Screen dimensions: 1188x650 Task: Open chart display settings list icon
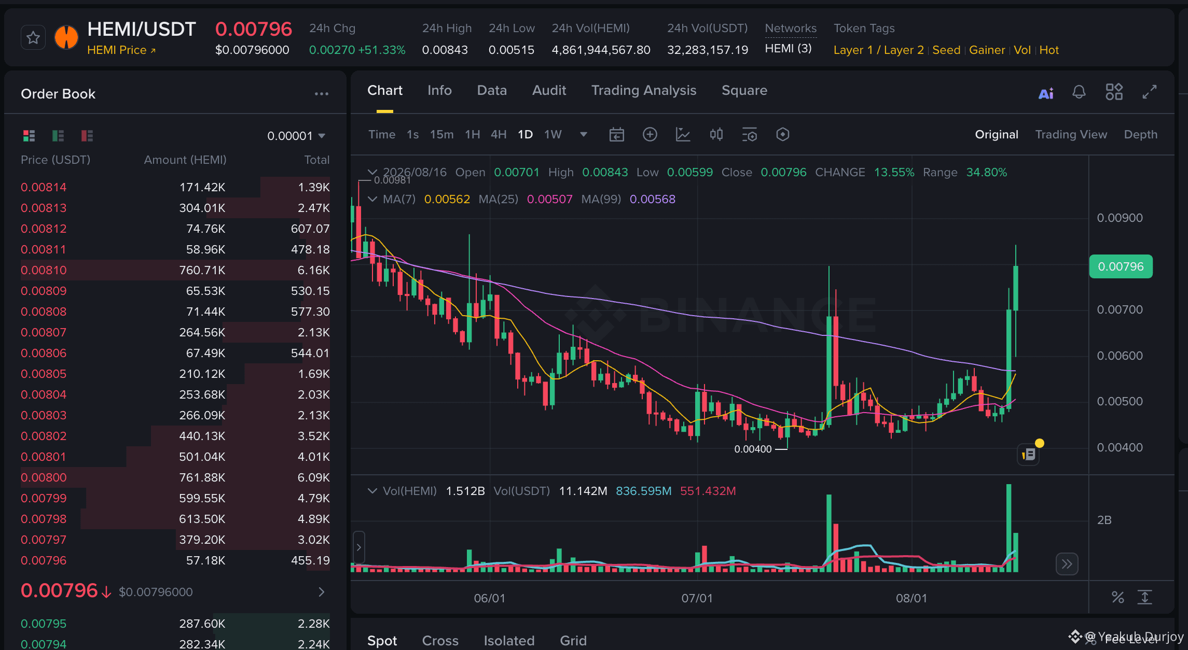(x=749, y=135)
